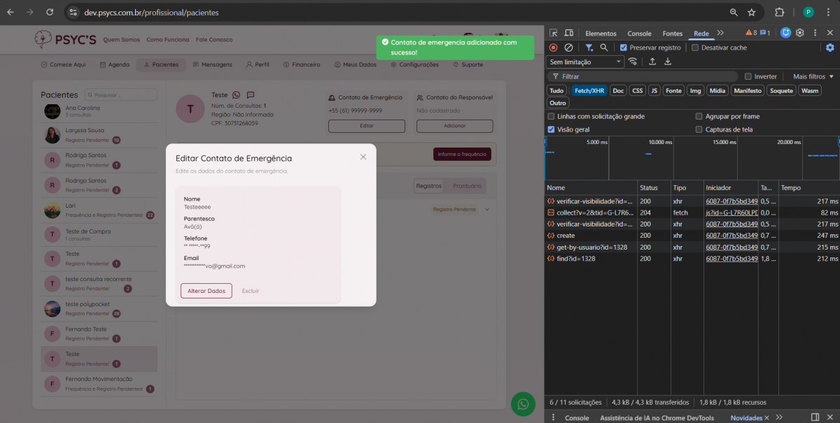The height and width of the screenshot is (423, 840).
Task: Stop recording the network log
Action: 553,48
